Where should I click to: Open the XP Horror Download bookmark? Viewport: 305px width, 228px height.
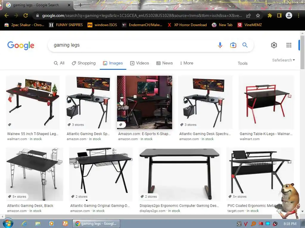coord(187,25)
